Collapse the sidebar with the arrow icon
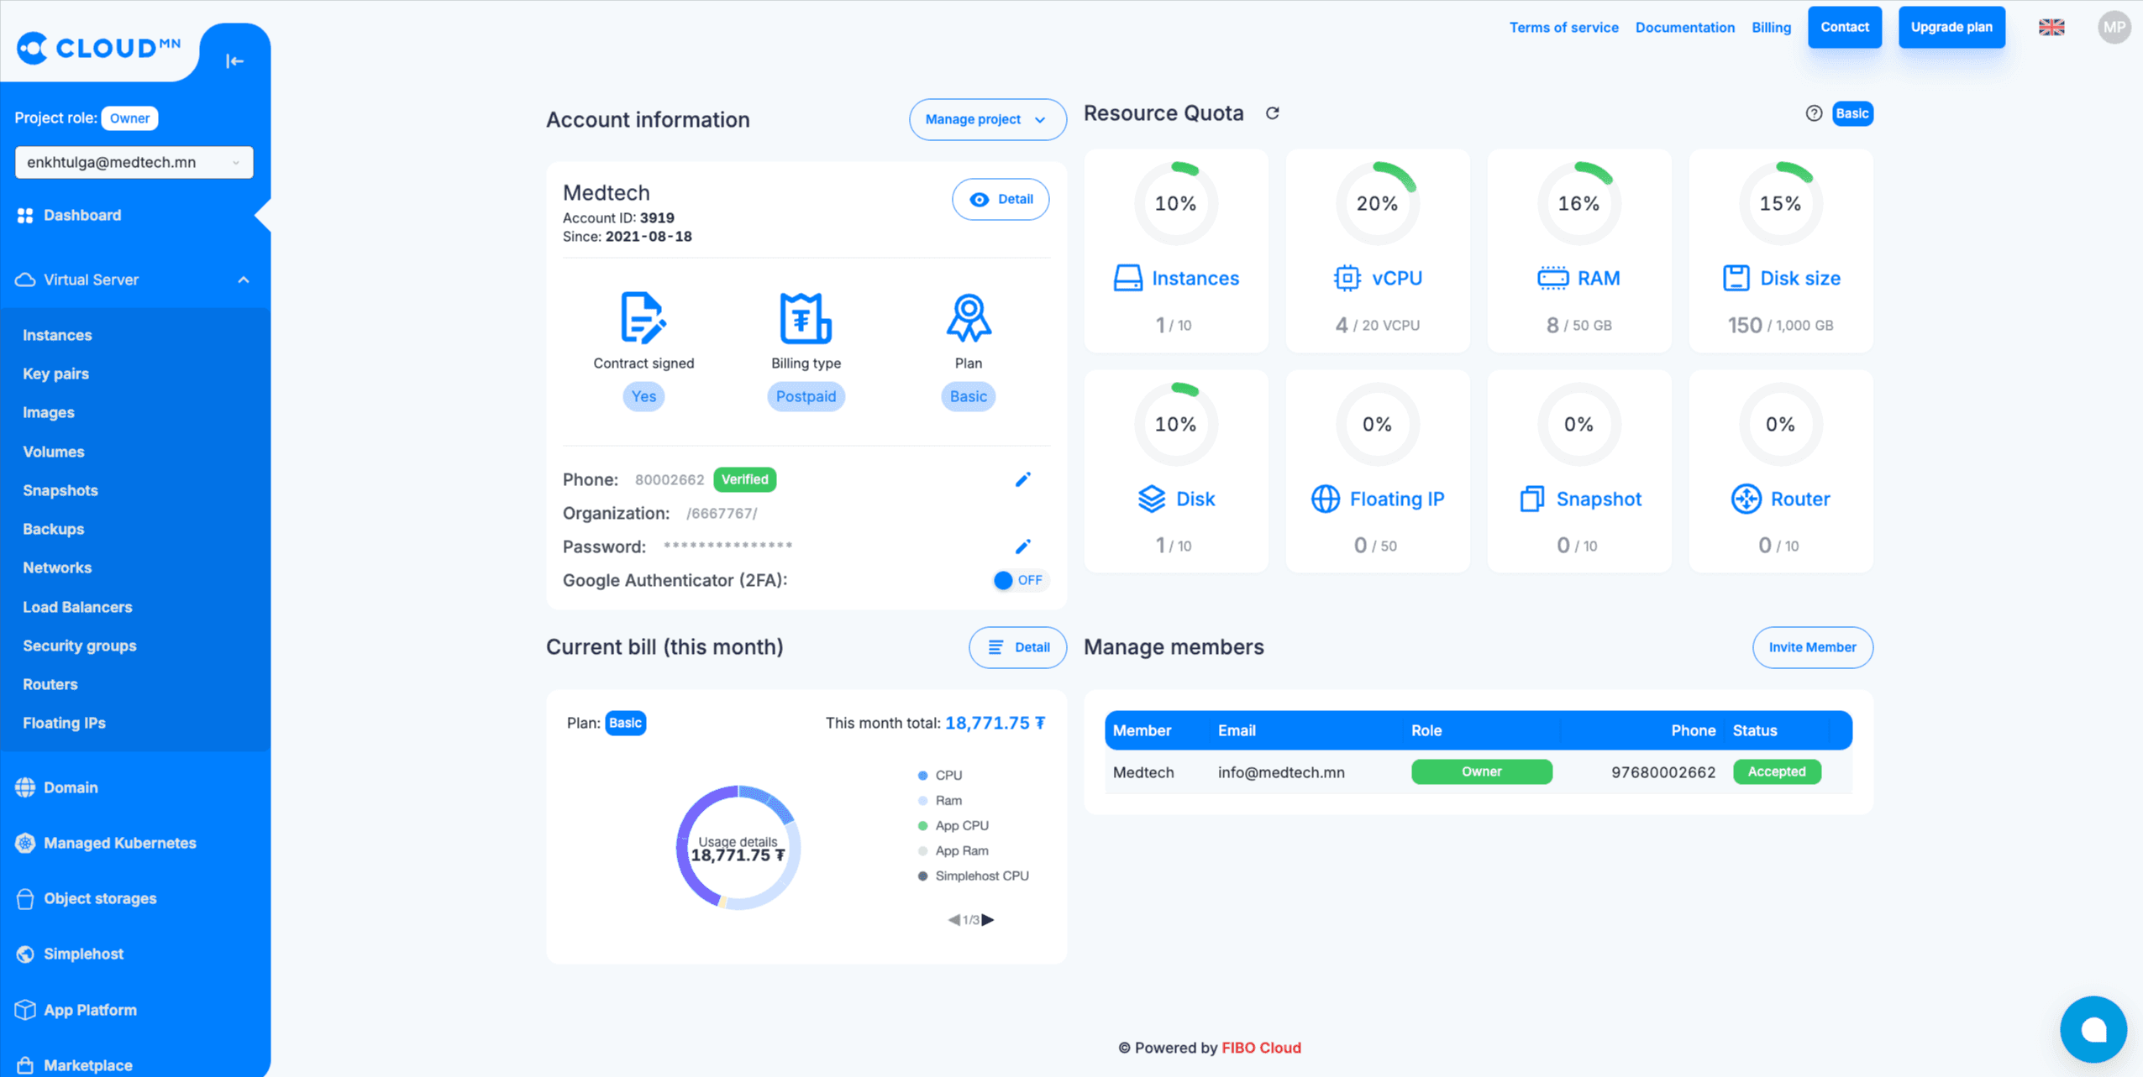 point(234,60)
